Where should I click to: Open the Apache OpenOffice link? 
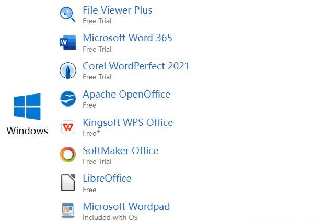tap(126, 95)
